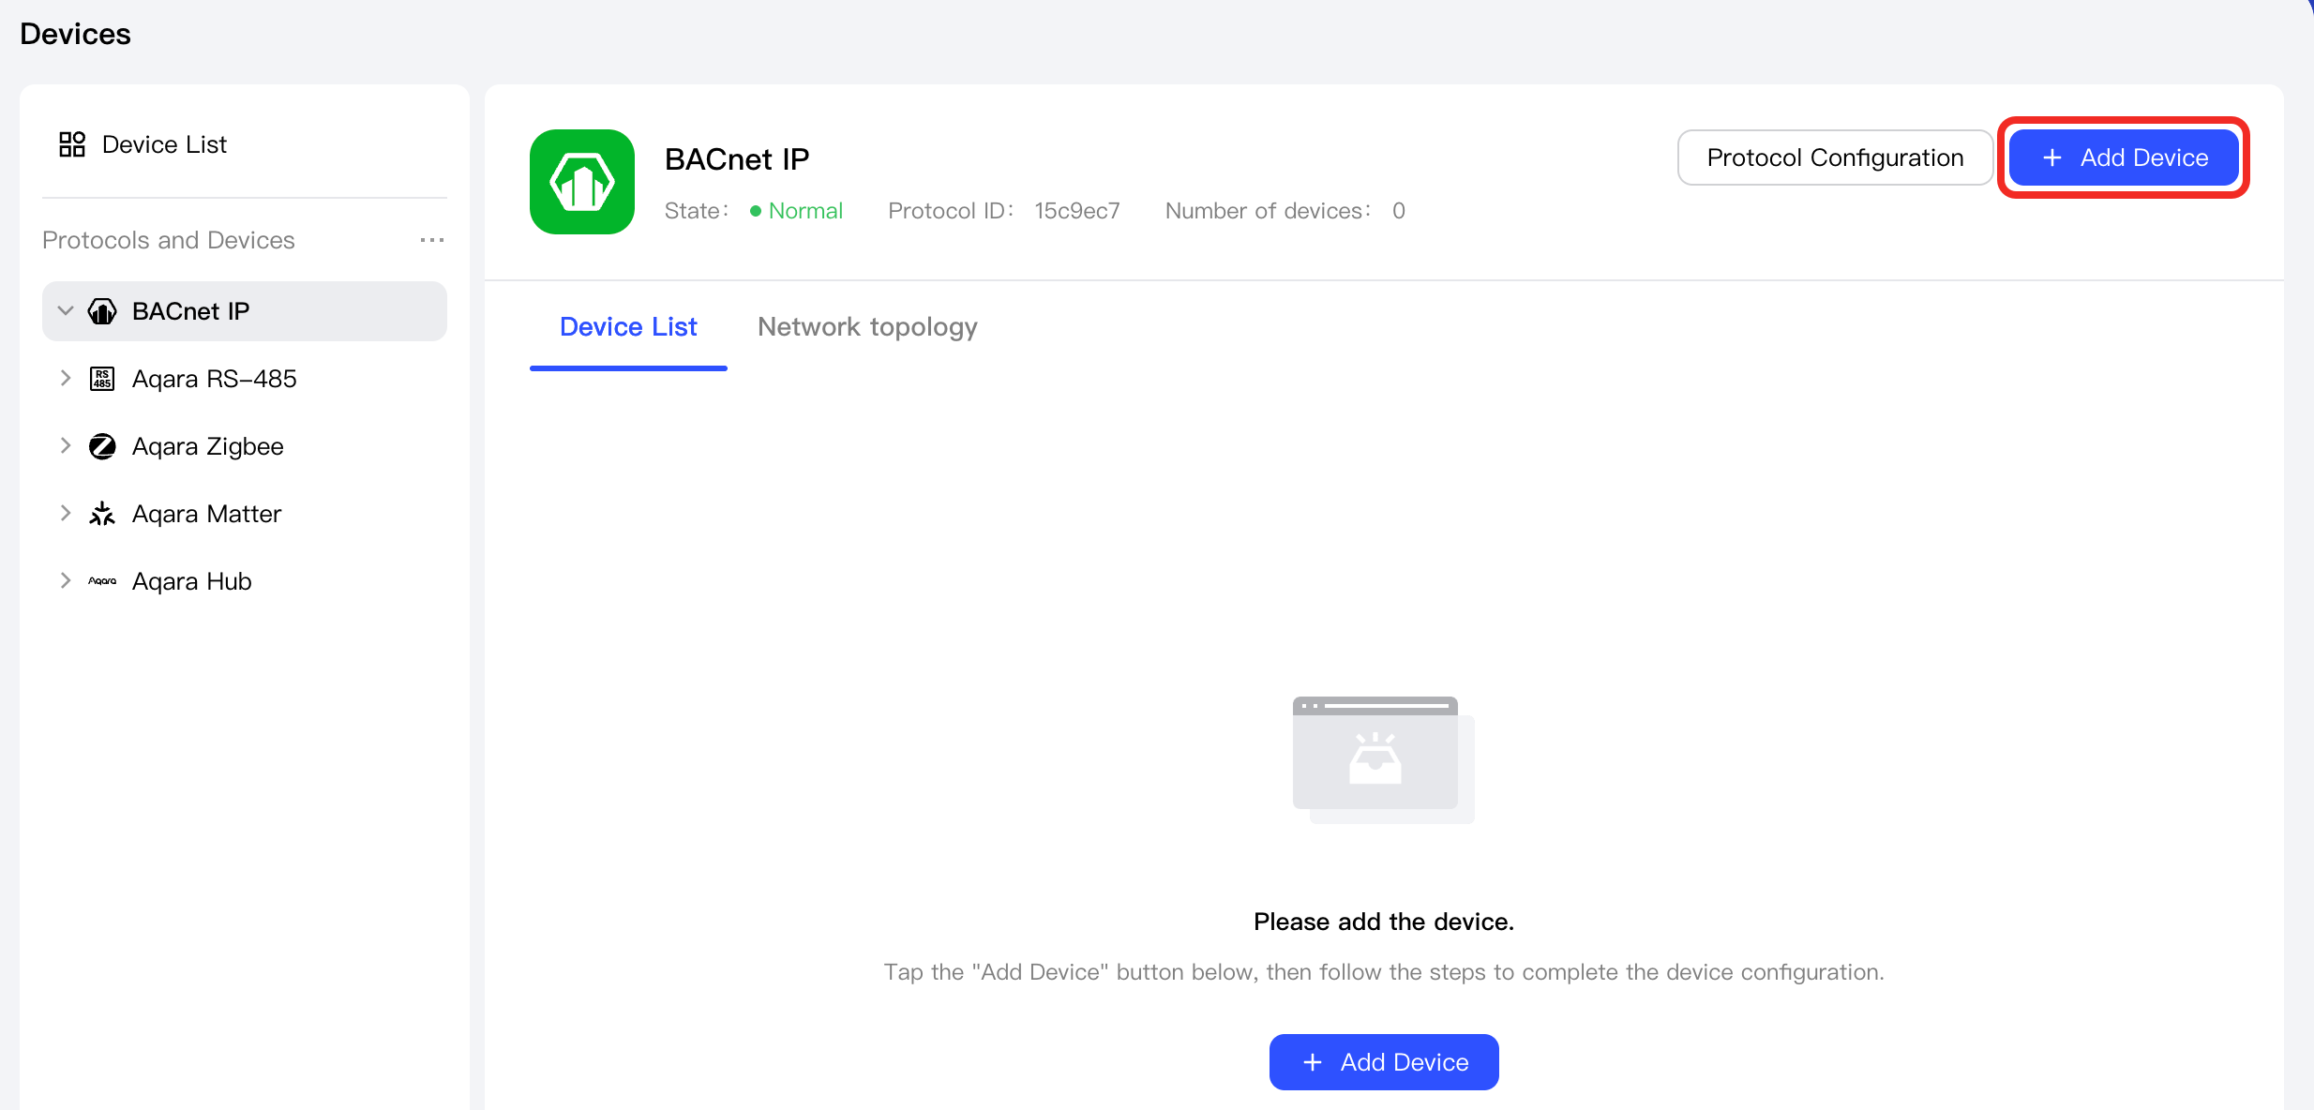Screen dimensions: 2314x1110
Task: Click the Aqara Zigbee protocol icon
Action: (102, 446)
